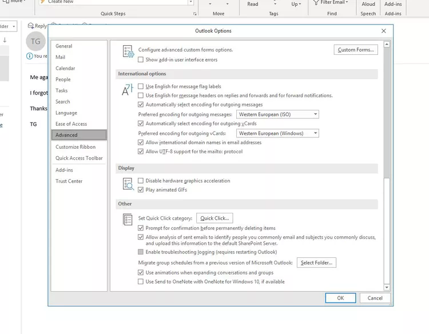This screenshot has width=429, height=334.
Task: Enable Use English for message flag labels
Action: coord(141,86)
